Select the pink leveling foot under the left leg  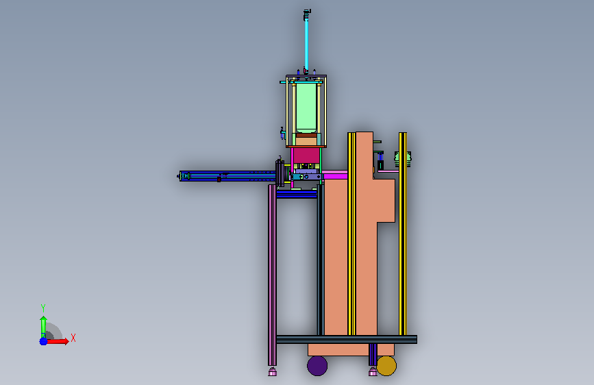click(273, 372)
